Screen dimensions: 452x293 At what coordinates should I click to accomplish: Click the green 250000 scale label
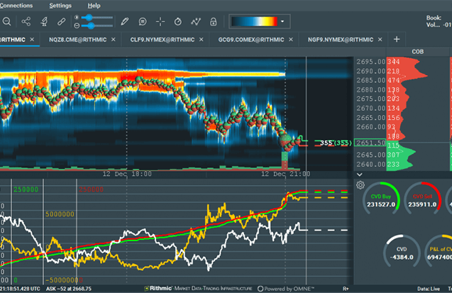(x=26, y=189)
